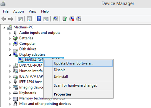Click the Uninstall device toolbar icon with red X
151x108 pixels.
tap(72, 19)
